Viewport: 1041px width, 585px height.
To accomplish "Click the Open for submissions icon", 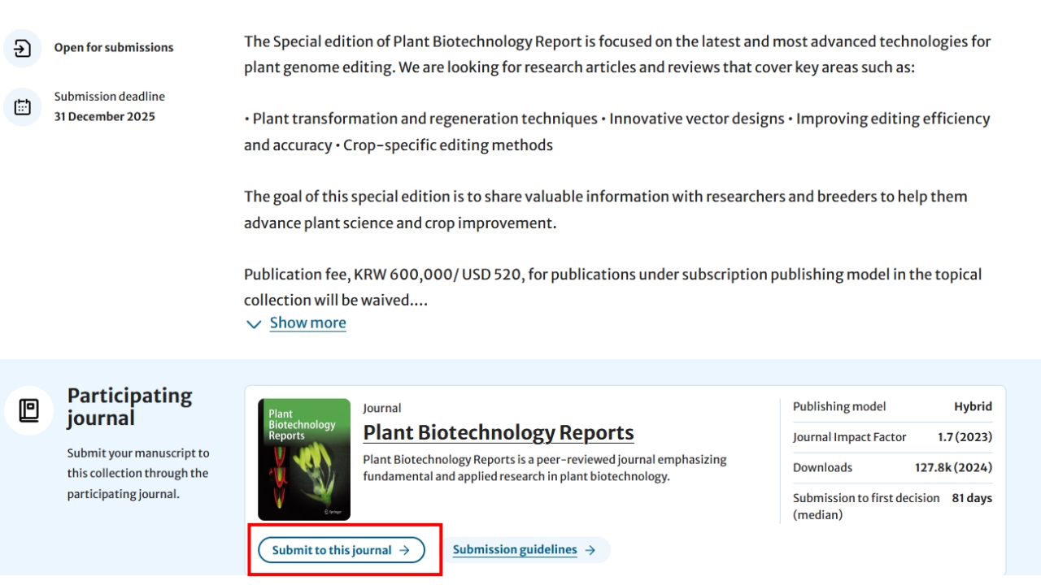I will pyautogui.click(x=23, y=48).
